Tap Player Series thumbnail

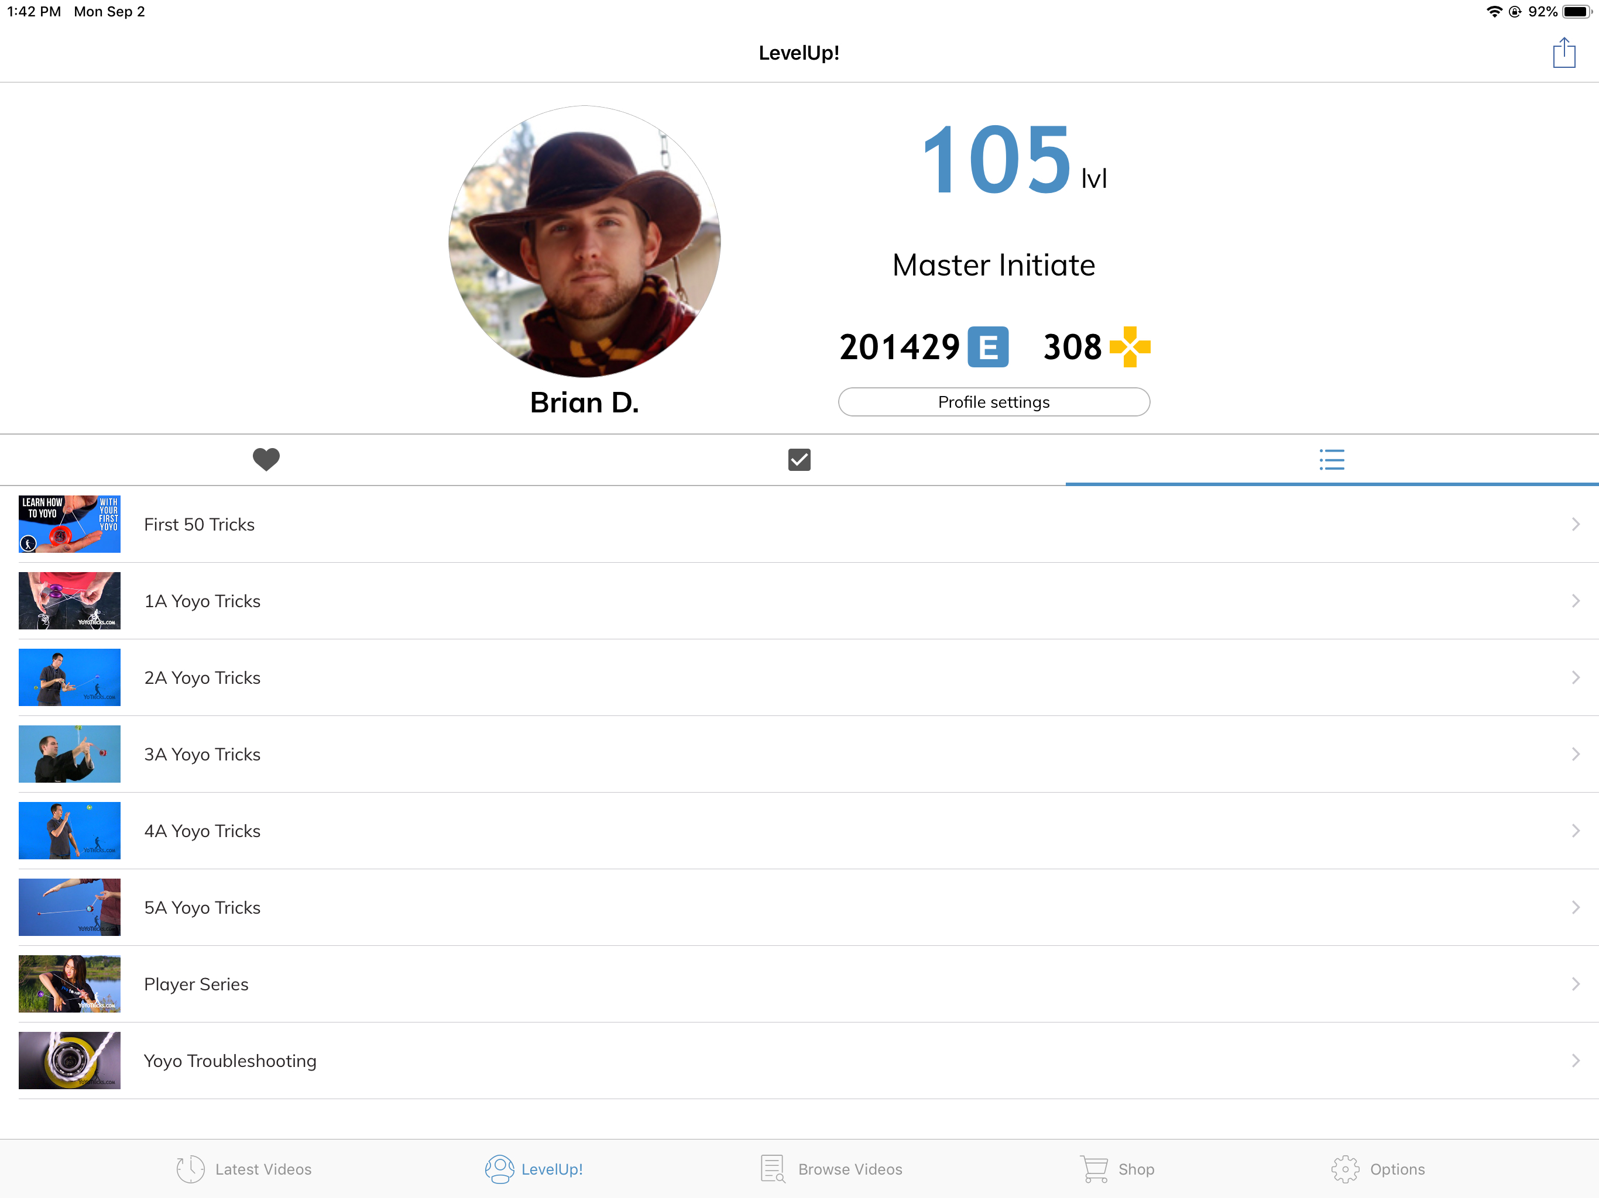(x=70, y=983)
